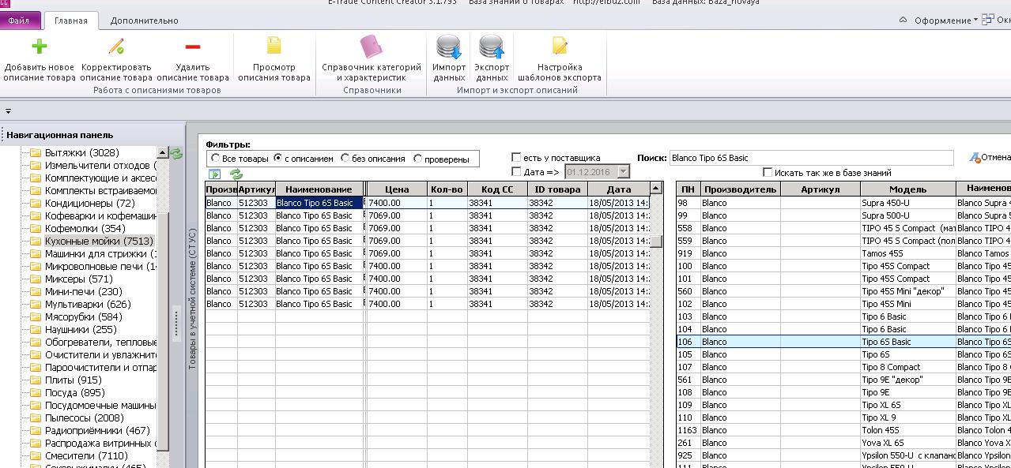Open Мясорубки (584) category

83,316
